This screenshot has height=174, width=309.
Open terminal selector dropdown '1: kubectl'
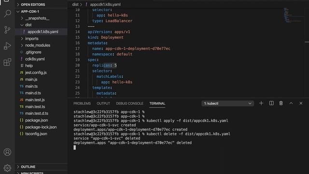point(227,103)
